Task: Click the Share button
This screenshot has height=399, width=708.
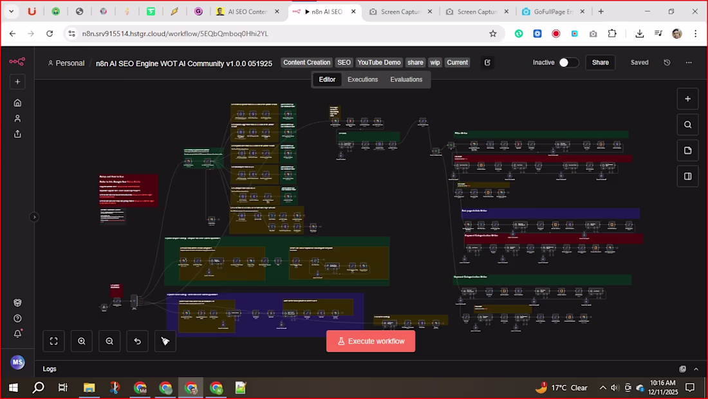Action: click(600, 62)
